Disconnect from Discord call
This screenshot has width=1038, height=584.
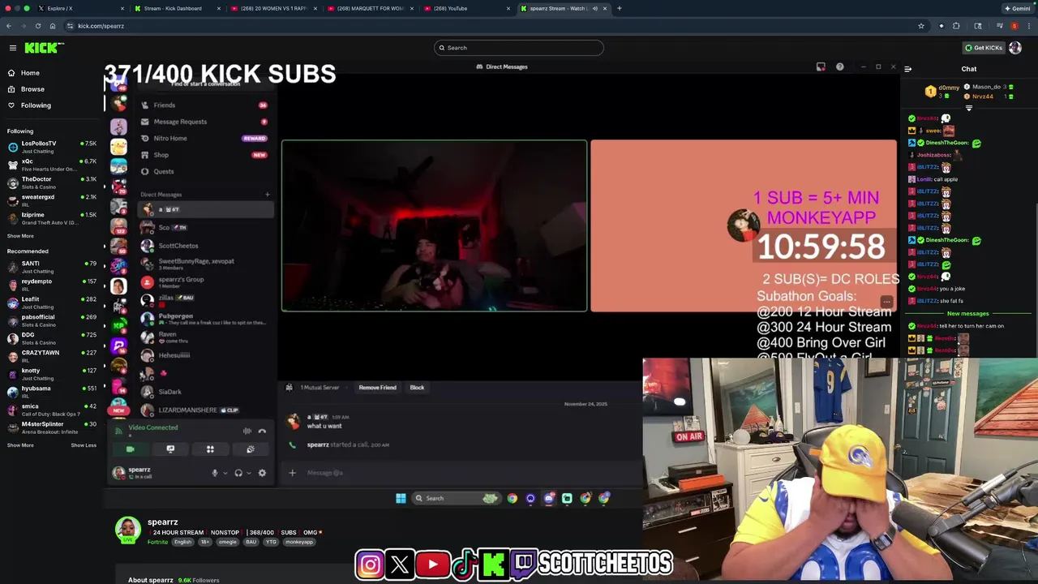[x=262, y=432]
